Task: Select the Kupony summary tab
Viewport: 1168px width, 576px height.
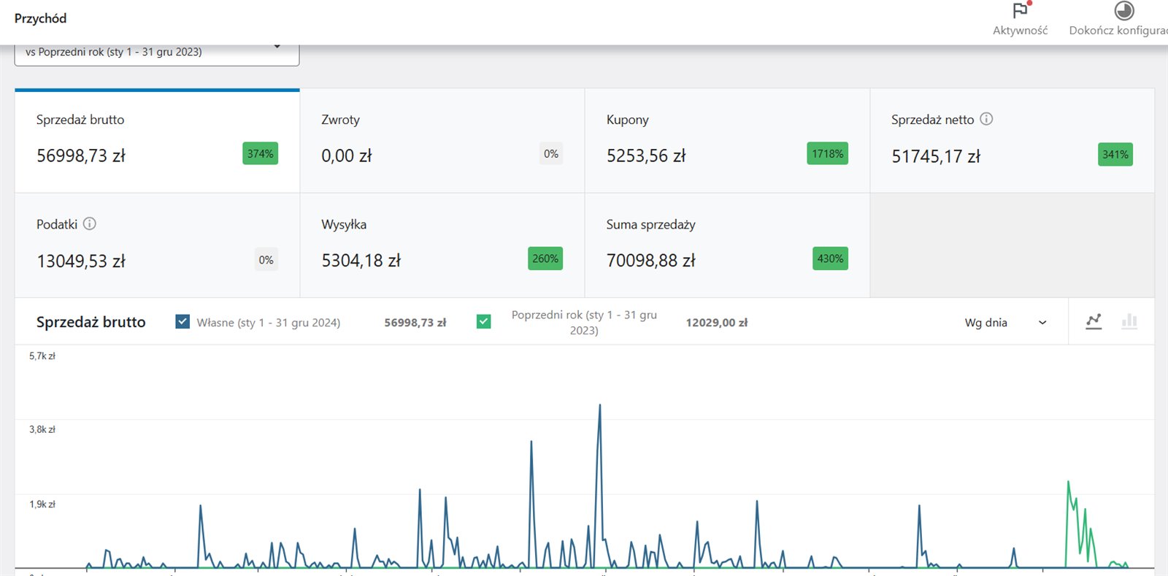Action: pos(726,141)
